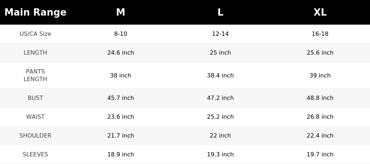This screenshot has height=164, width=370.
Task: Select the US/CA Size row label
Action: [x=35, y=34]
